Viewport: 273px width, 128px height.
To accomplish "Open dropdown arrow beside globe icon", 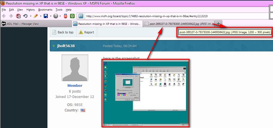I will point(60,16).
